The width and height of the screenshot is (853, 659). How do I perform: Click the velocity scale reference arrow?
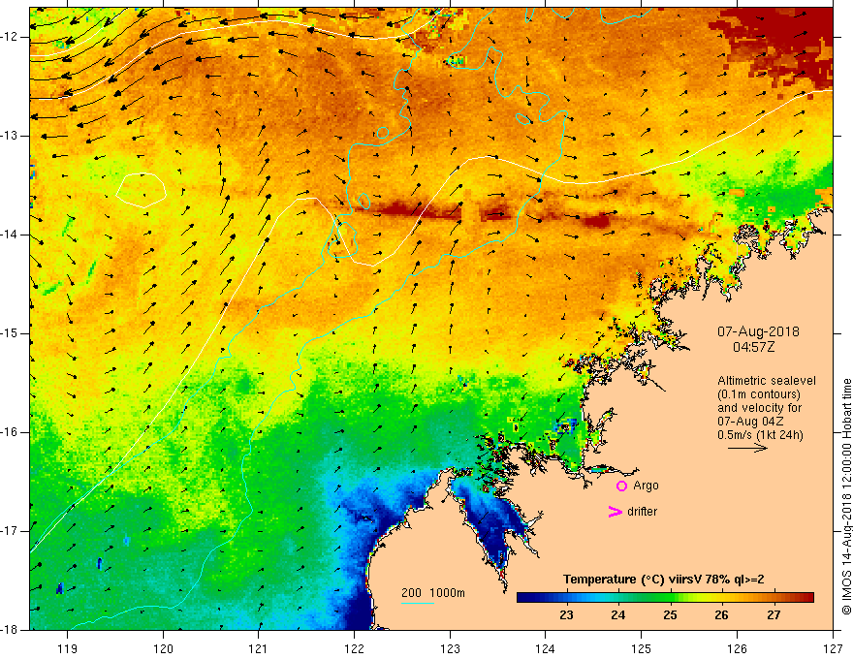pos(747,448)
